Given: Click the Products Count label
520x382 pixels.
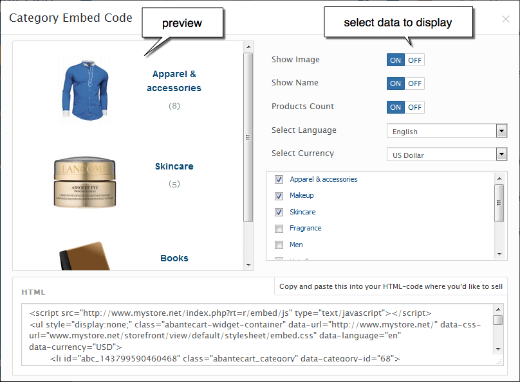Looking at the screenshot, I should tap(302, 107).
